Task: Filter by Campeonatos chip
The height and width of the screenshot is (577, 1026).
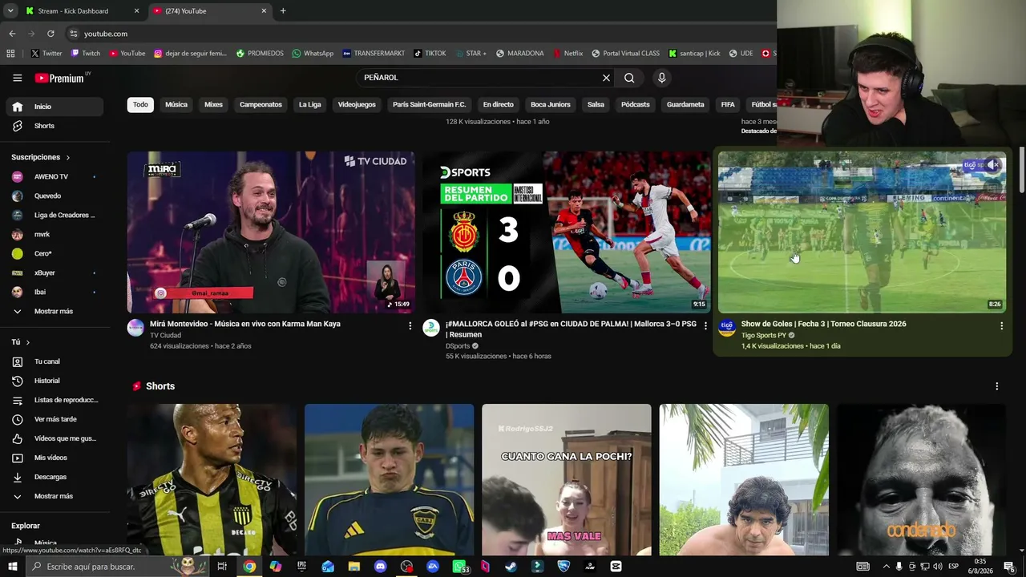Action: 261,105
